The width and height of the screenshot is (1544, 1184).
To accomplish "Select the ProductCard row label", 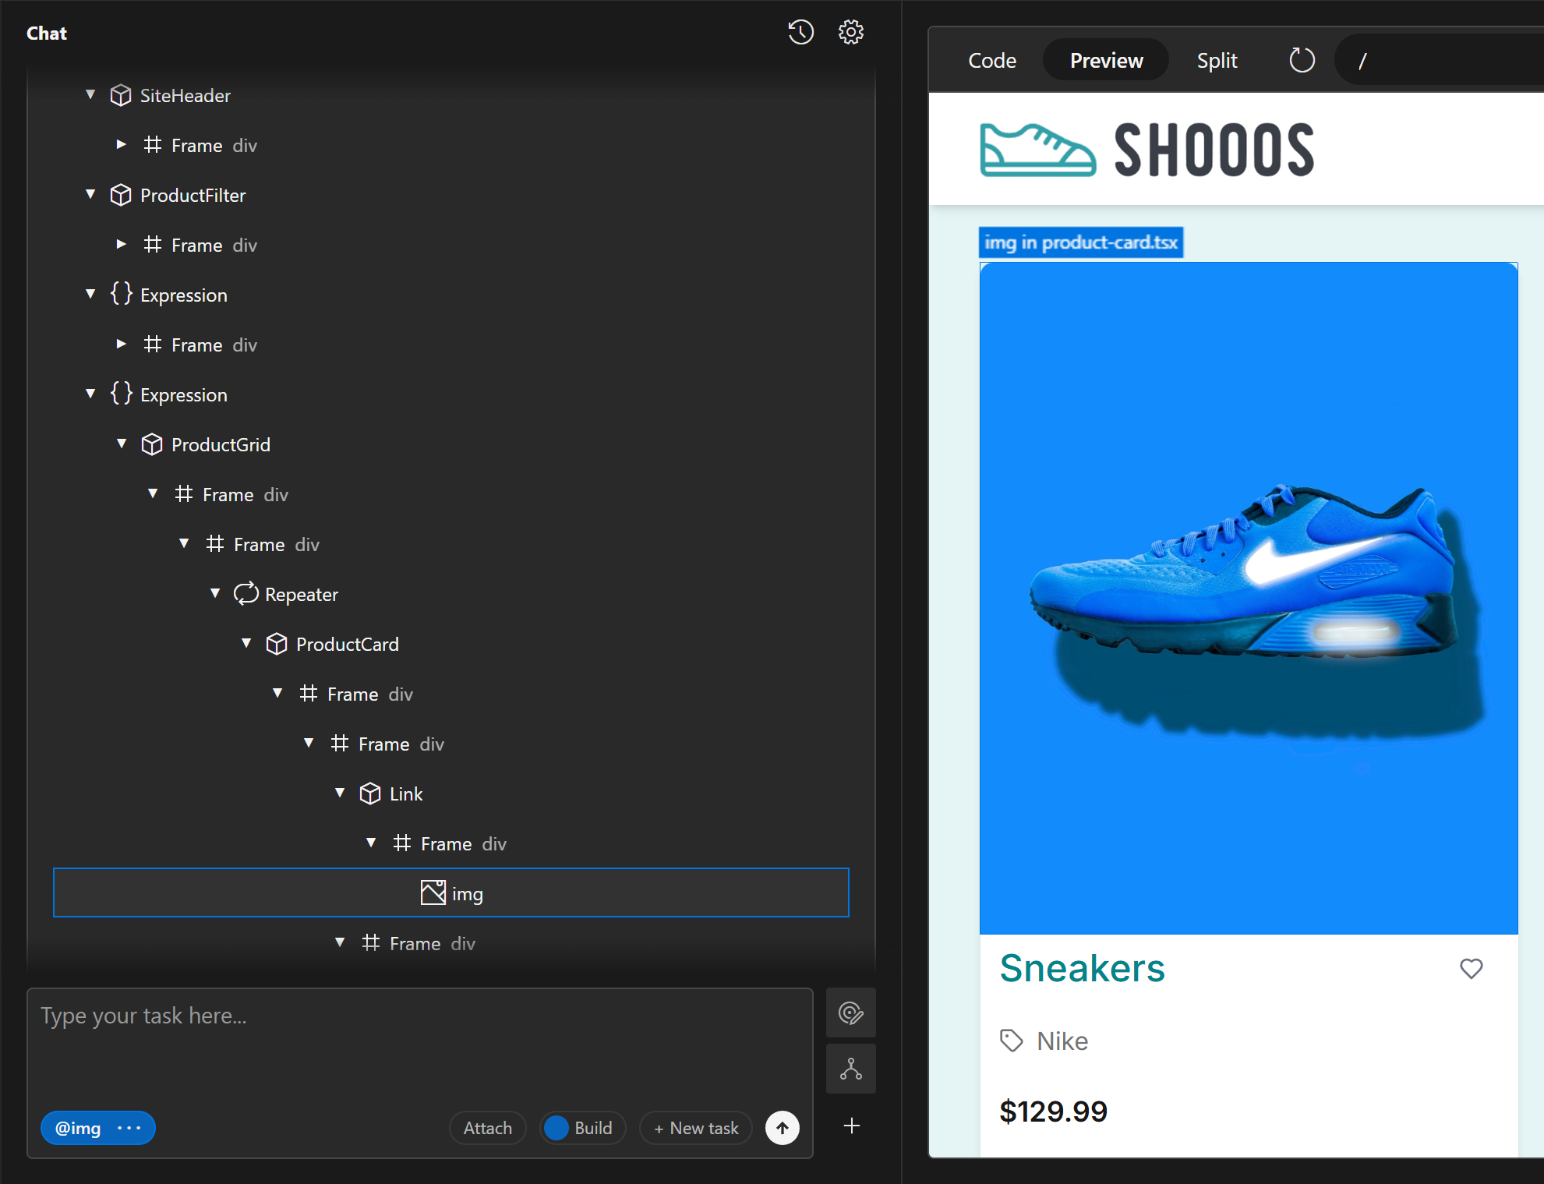I will (348, 645).
